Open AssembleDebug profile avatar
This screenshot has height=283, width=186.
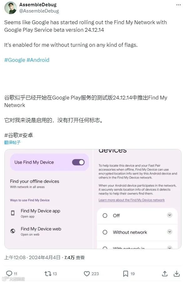(10, 8)
